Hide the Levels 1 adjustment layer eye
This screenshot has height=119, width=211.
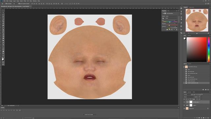pyautogui.click(x=184, y=105)
